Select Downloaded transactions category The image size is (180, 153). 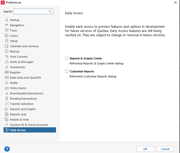tap(27, 93)
